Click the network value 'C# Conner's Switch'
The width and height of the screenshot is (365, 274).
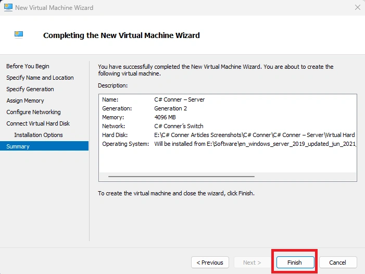point(179,126)
